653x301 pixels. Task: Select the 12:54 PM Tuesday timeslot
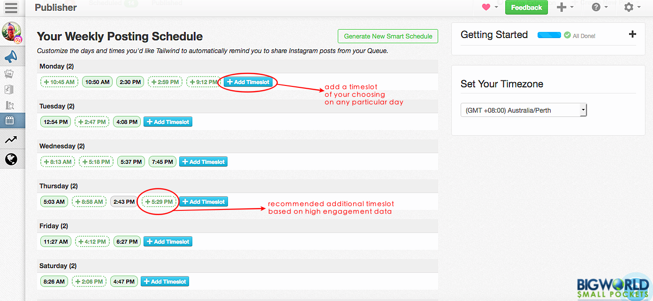coord(56,122)
